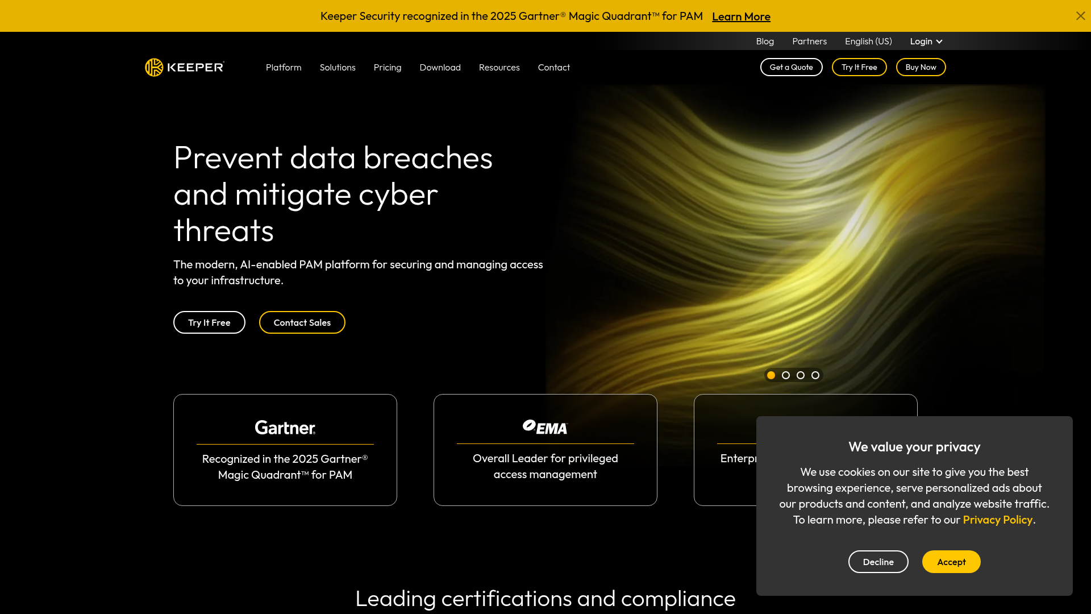Dismiss the Gartner announcement banner
Image resolution: width=1091 pixels, height=614 pixels.
1080,15
